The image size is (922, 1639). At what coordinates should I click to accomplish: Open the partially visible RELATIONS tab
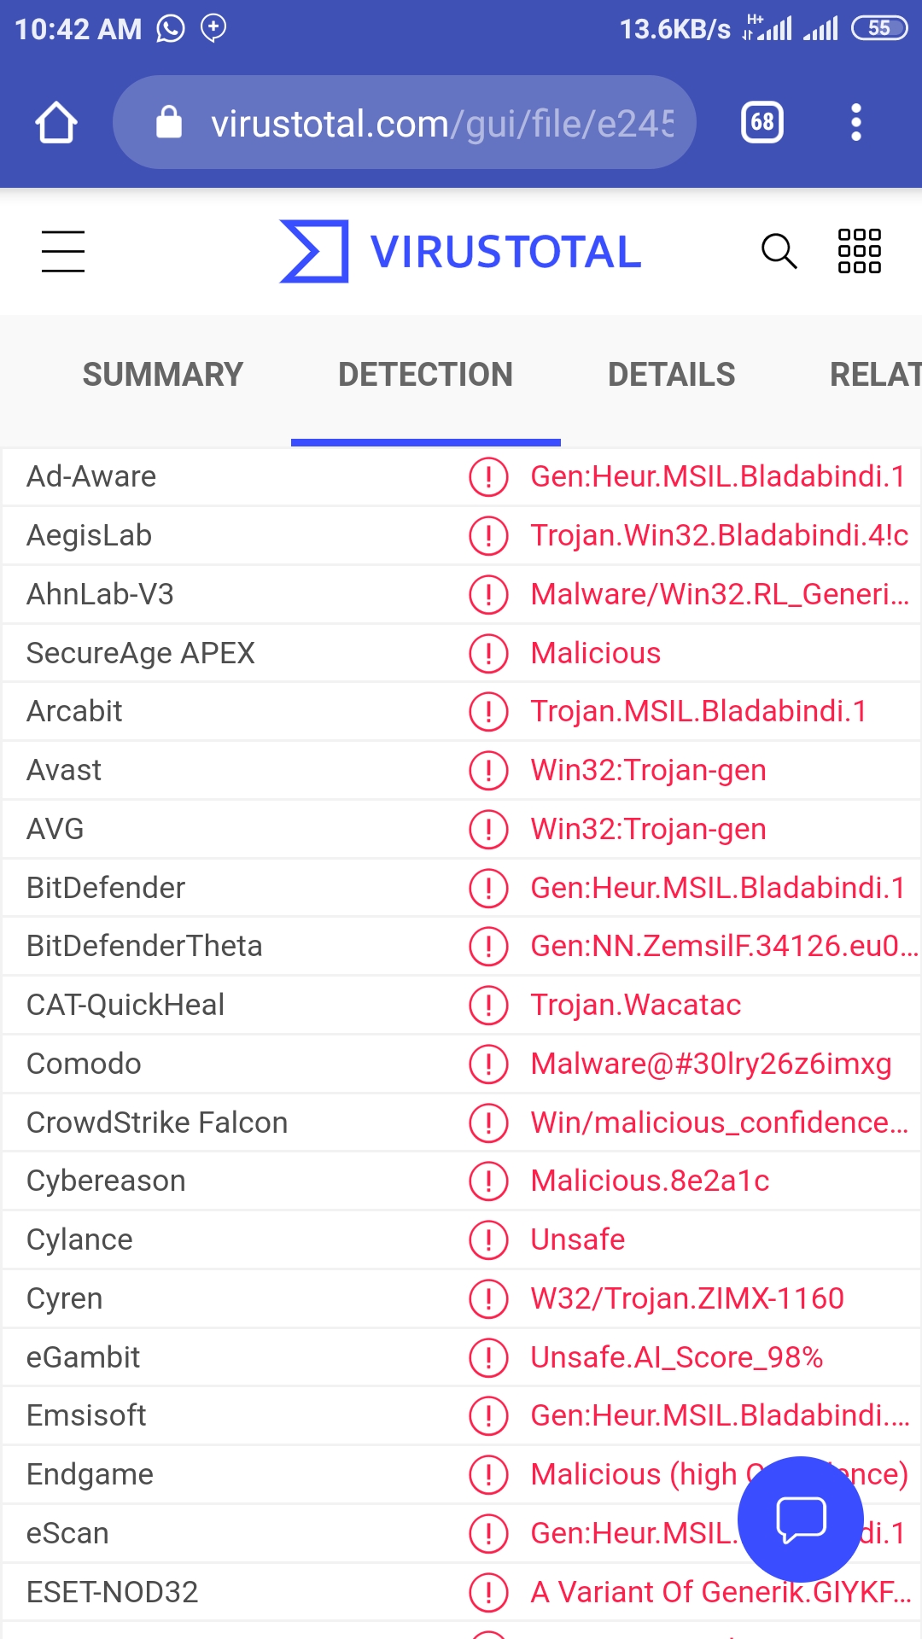coord(874,375)
